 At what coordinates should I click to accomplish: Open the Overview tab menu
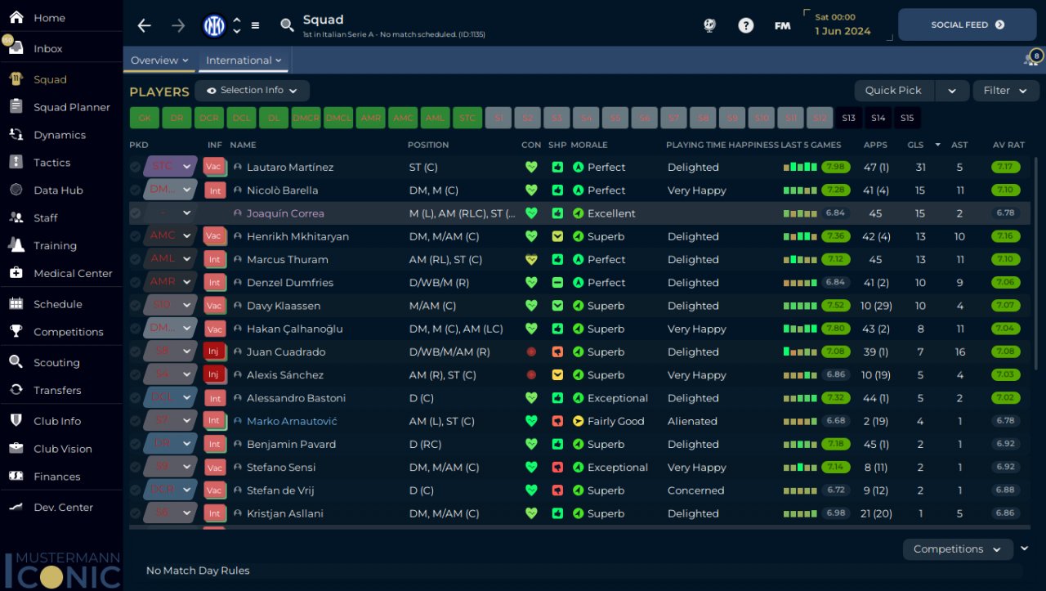(159, 60)
